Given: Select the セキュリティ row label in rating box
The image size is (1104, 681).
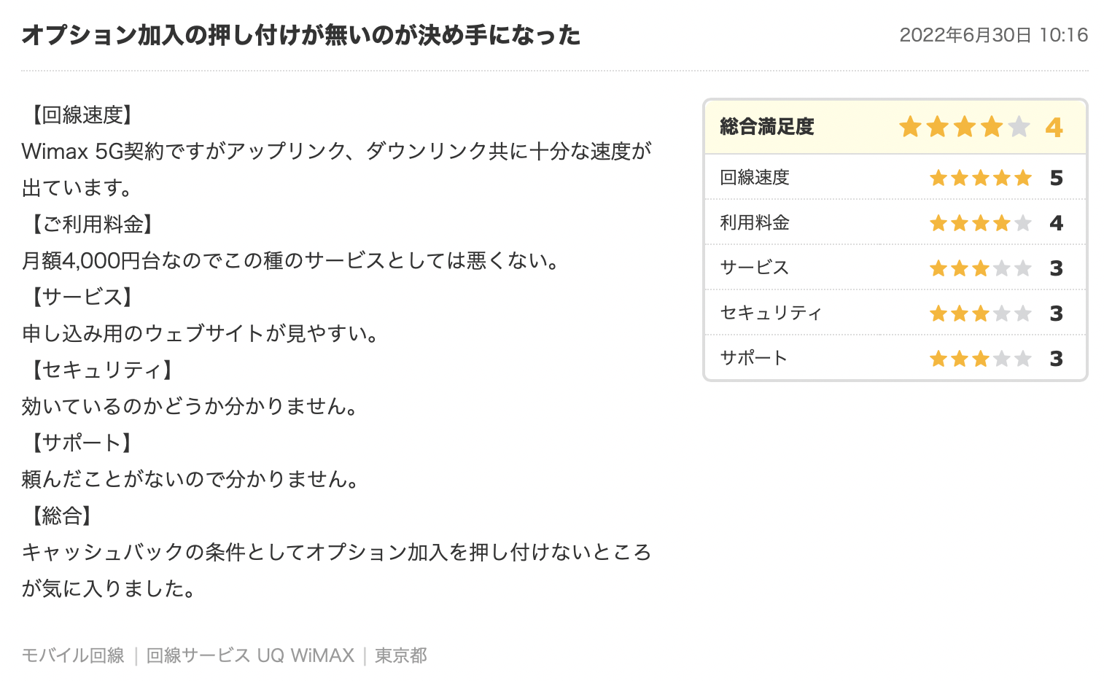Looking at the screenshot, I should point(771,313).
